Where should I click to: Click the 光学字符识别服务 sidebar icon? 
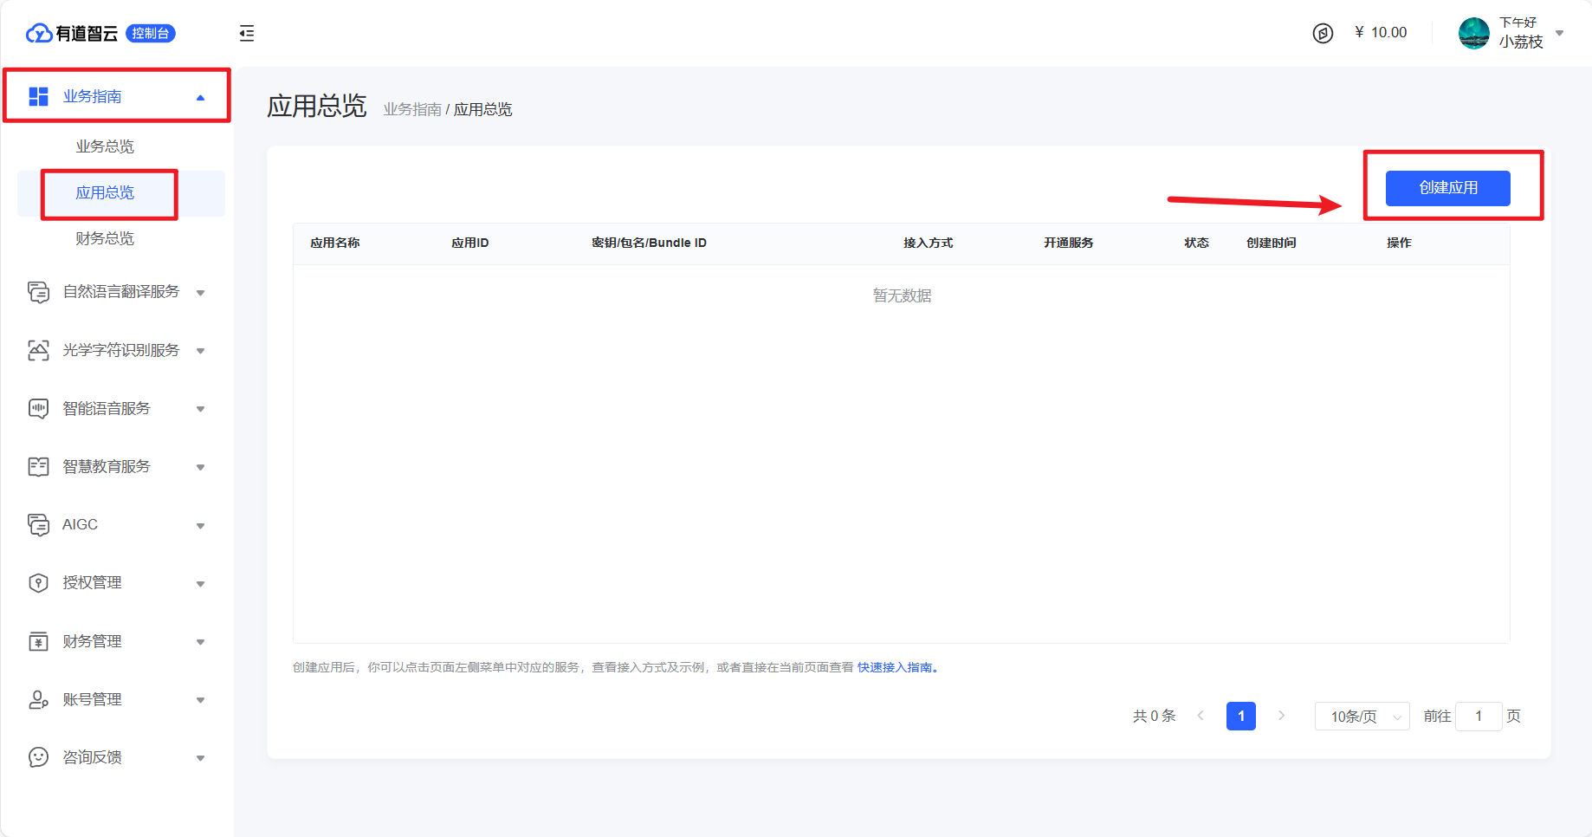(x=37, y=350)
